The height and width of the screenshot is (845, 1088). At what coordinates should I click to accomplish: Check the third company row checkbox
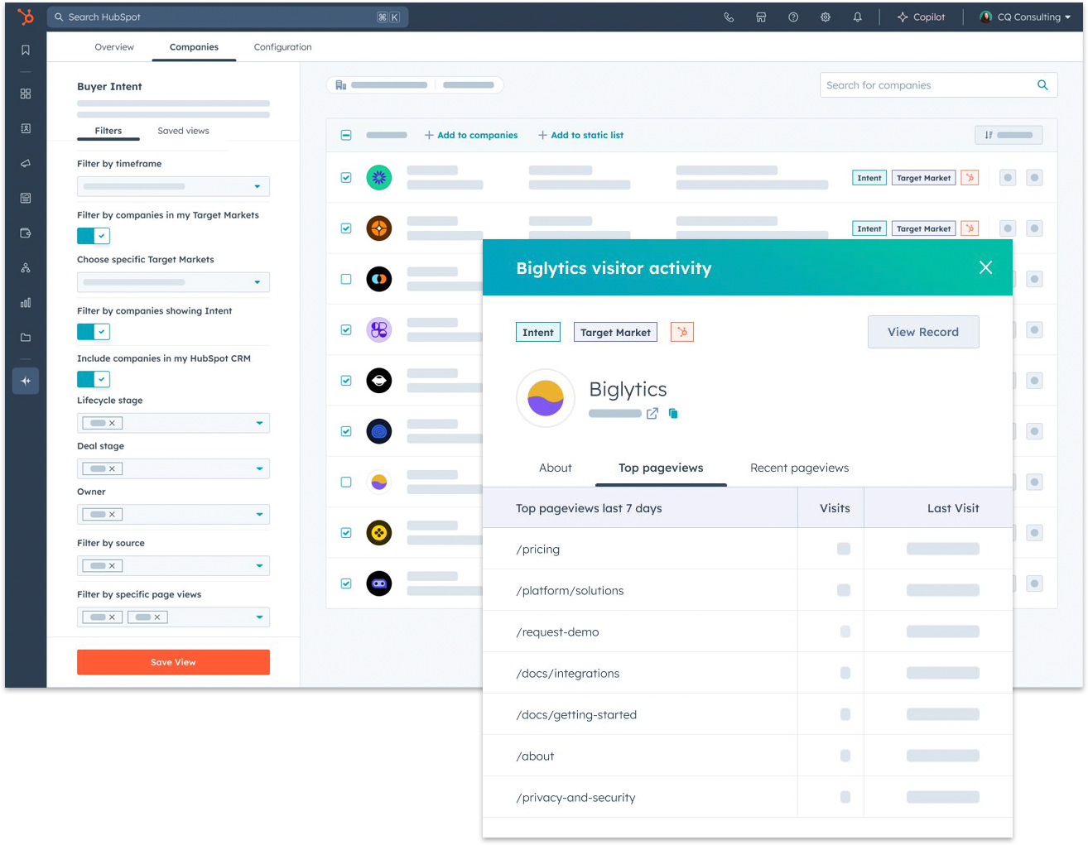coord(346,279)
